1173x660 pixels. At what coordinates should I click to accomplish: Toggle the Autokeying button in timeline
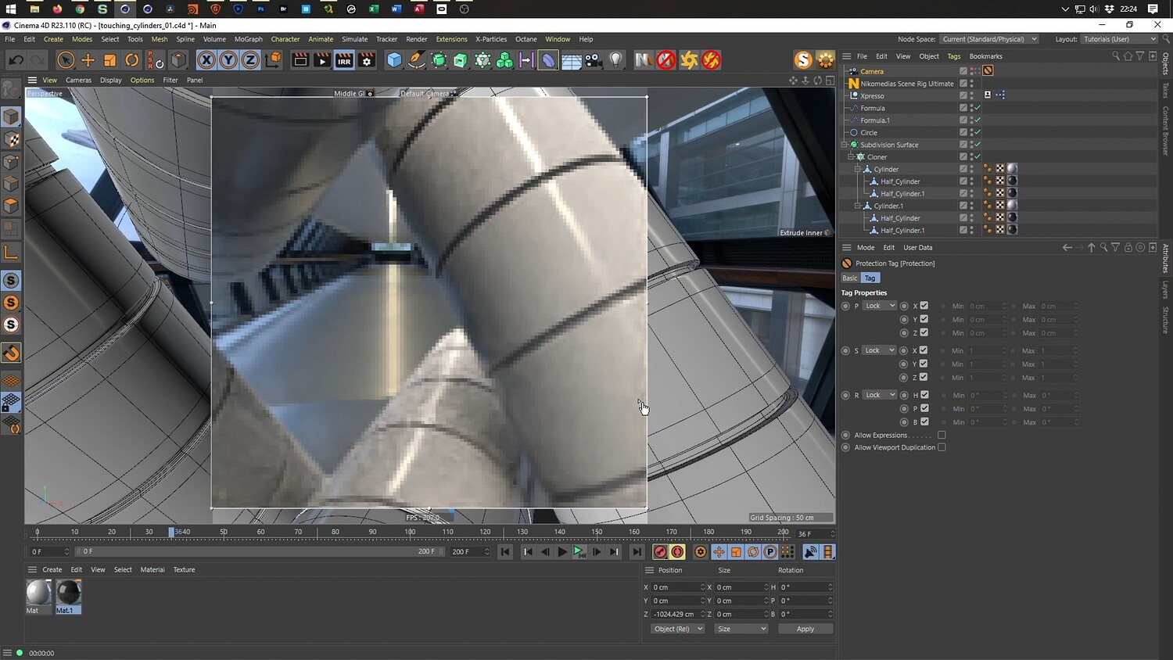pos(677,552)
